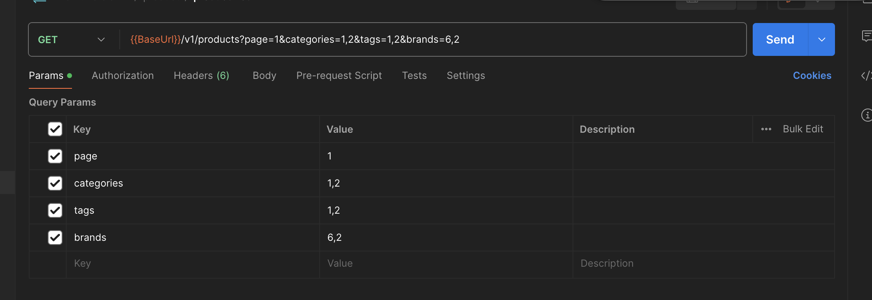Disable the brands parameter checkbox
Image resolution: width=872 pixels, height=300 pixels.
pyautogui.click(x=55, y=238)
